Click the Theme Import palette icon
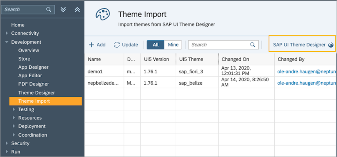 103,15
